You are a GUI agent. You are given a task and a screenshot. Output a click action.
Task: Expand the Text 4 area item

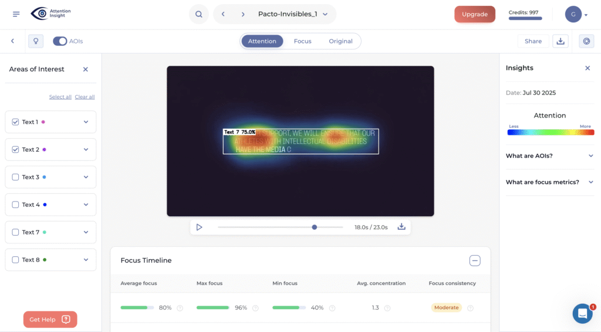click(x=86, y=204)
